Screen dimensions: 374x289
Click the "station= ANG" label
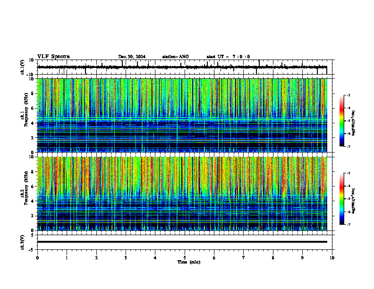tap(176, 57)
